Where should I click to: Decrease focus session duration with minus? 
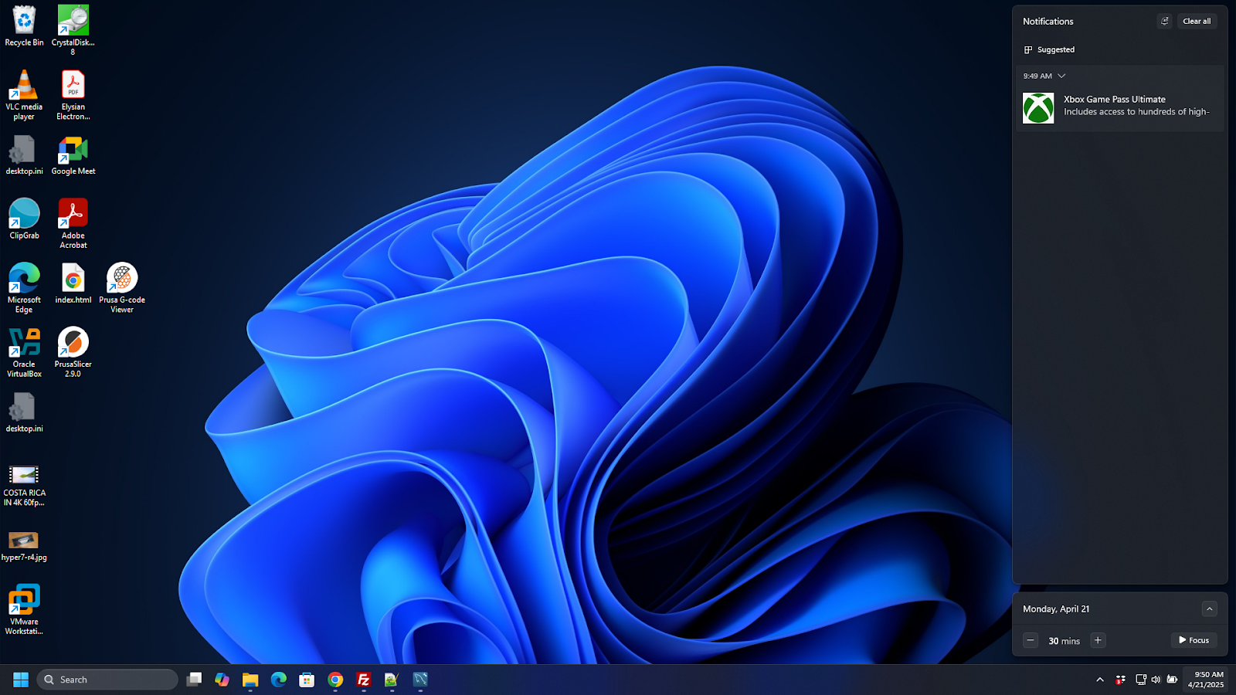coord(1031,640)
